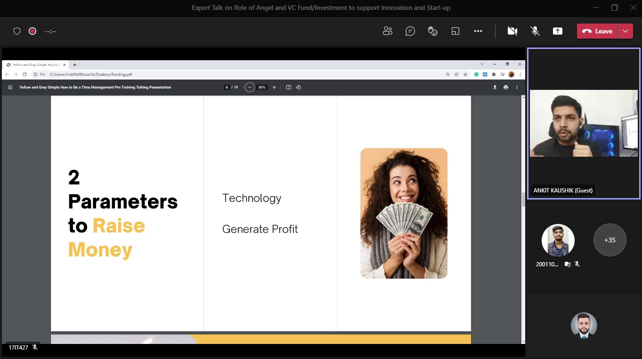Open the participants list icon
Viewport: 642px width, 359px height.
coord(388,31)
